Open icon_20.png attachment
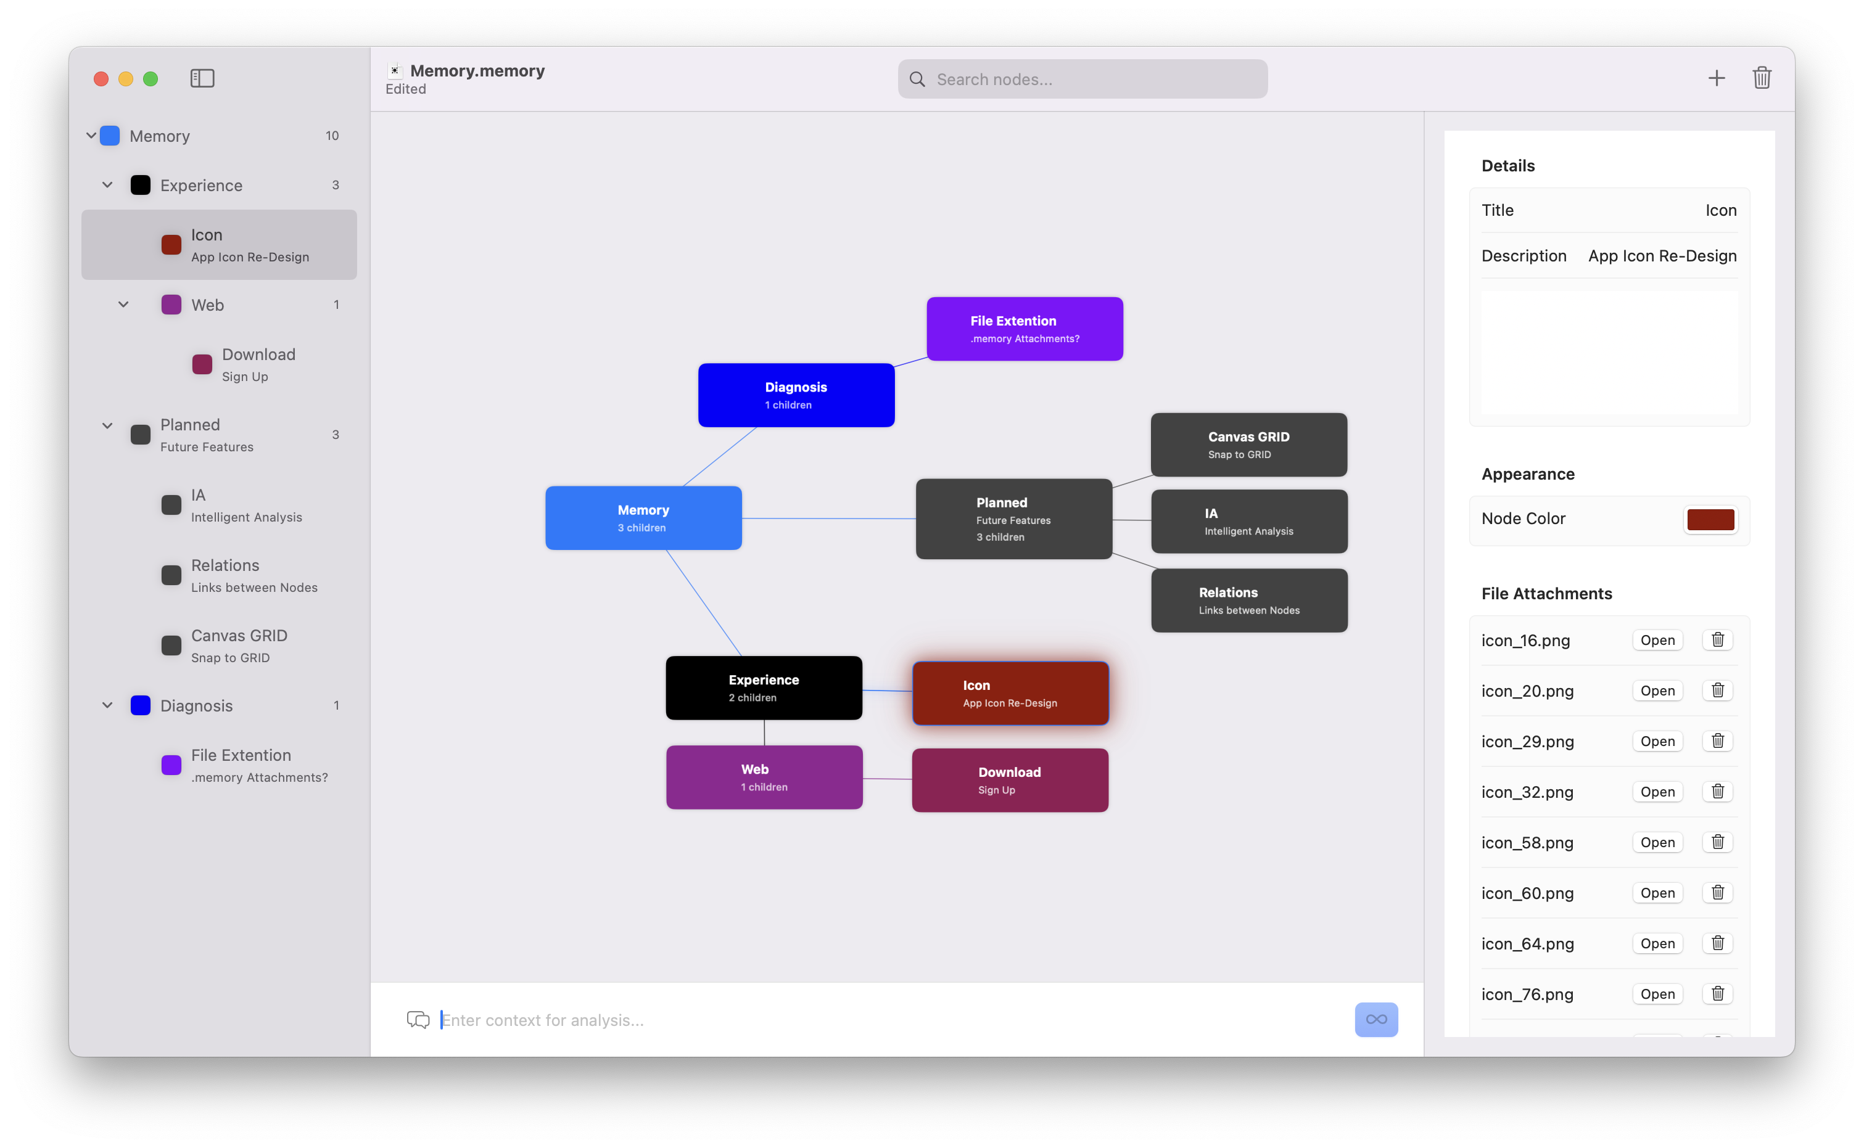The width and height of the screenshot is (1864, 1148). (1657, 690)
